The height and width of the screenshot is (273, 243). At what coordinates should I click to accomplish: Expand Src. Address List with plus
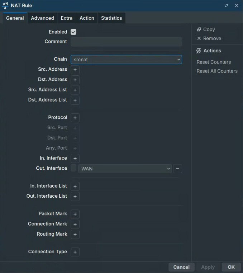coord(75,90)
